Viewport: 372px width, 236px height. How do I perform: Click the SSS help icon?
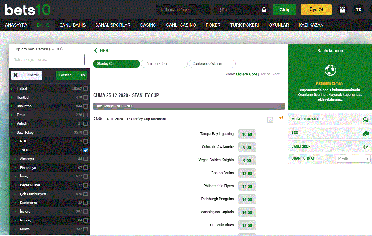click(366, 133)
